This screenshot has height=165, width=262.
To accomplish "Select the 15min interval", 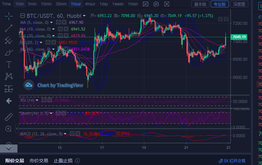I will 46,4.
